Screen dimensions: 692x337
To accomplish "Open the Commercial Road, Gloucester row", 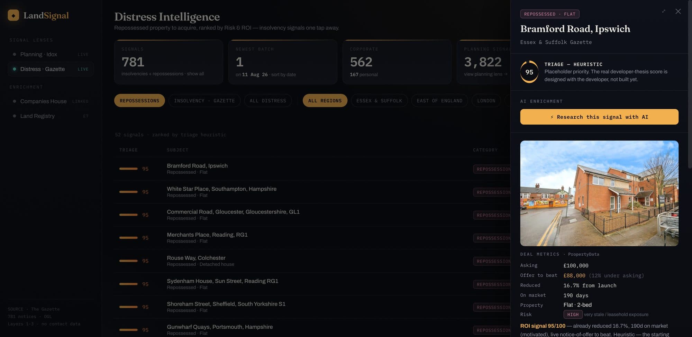I will click(311, 215).
